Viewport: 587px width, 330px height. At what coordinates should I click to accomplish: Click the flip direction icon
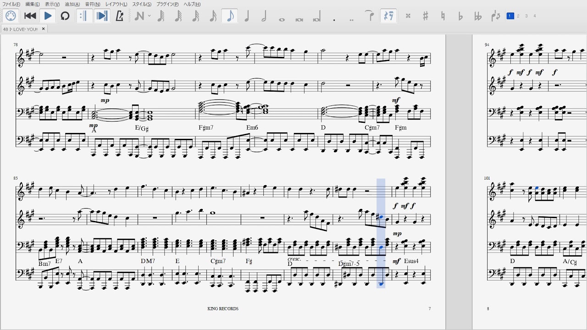(x=495, y=16)
